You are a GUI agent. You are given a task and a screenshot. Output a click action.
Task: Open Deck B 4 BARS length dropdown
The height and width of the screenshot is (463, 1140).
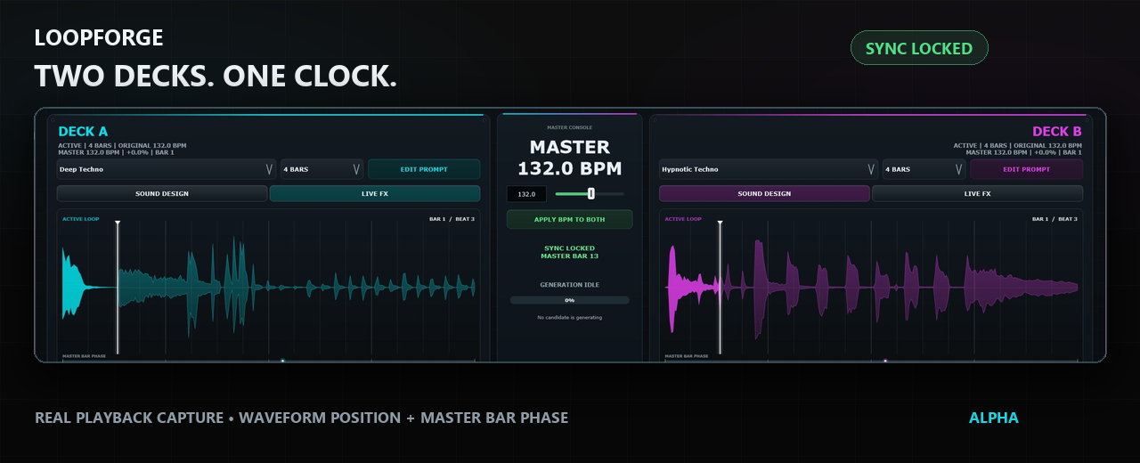(924, 169)
